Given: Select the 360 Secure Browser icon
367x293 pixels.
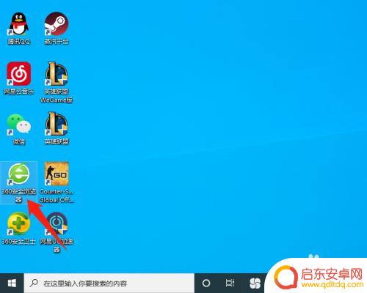Looking at the screenshot, I should tap(19, 174).
